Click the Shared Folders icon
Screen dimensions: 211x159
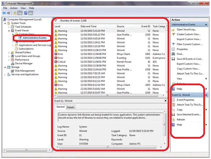pyautogui.click(x=12, y=52)
